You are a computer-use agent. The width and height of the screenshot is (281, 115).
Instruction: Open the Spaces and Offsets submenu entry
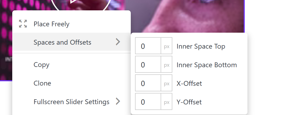coord(62,42)
